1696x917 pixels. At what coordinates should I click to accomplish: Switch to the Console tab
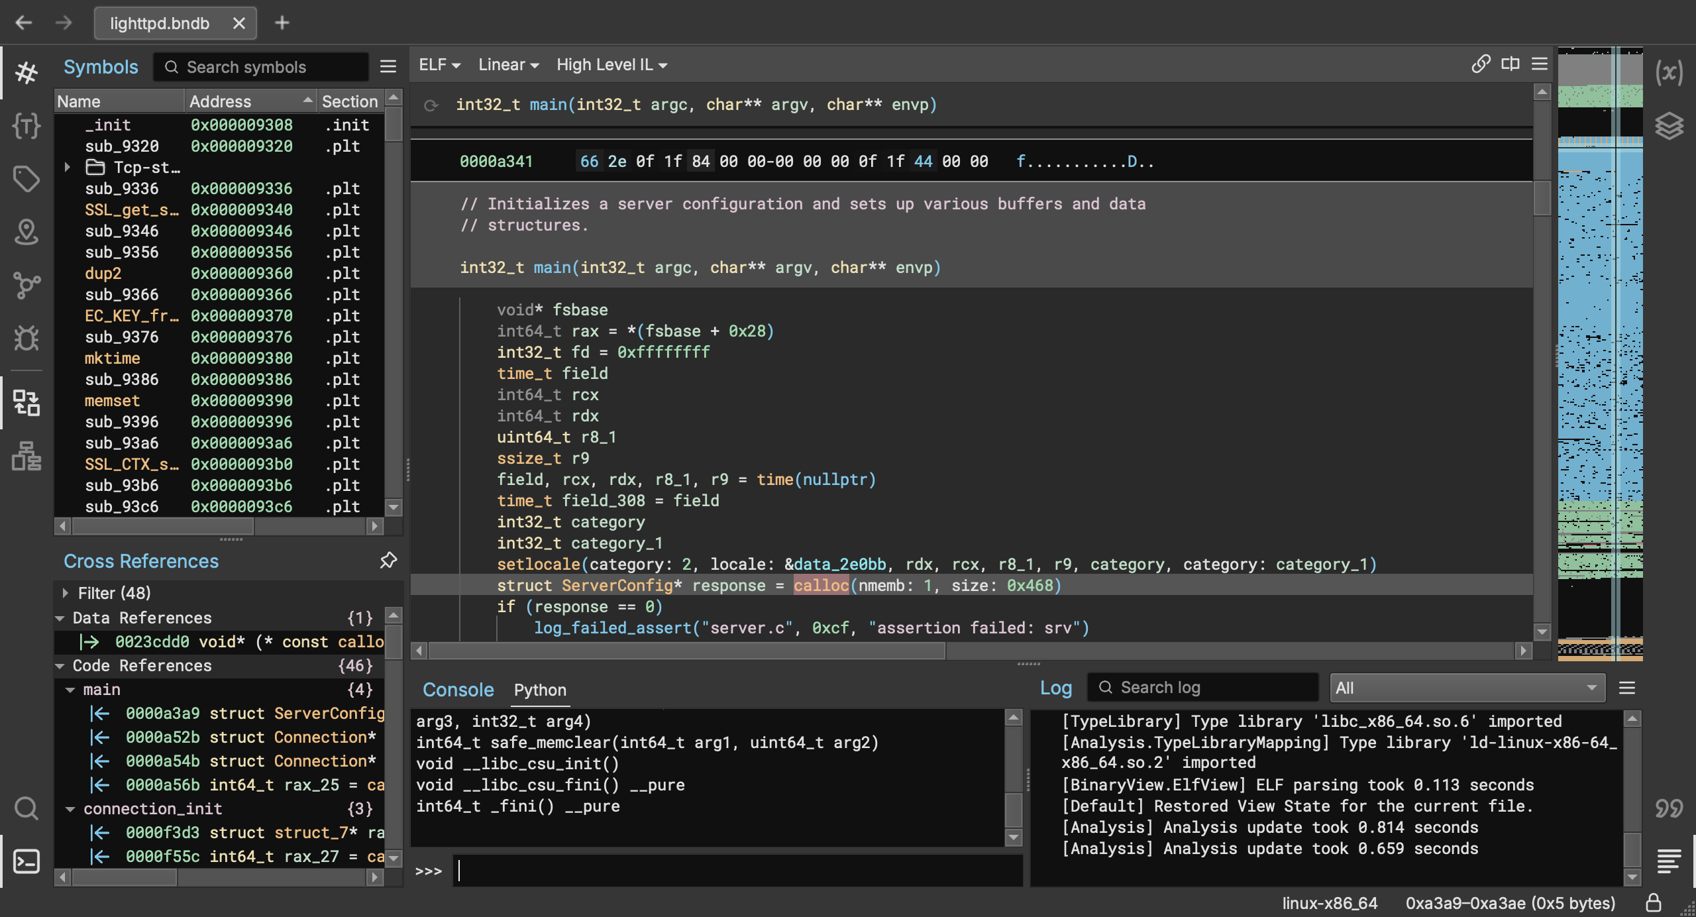pos(457,688)
